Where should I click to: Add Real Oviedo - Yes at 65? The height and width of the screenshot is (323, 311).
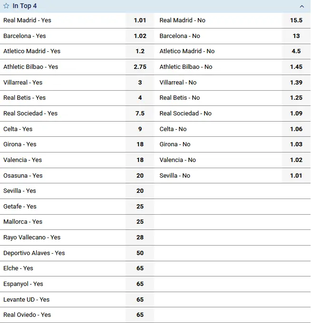tap(140, 315)
